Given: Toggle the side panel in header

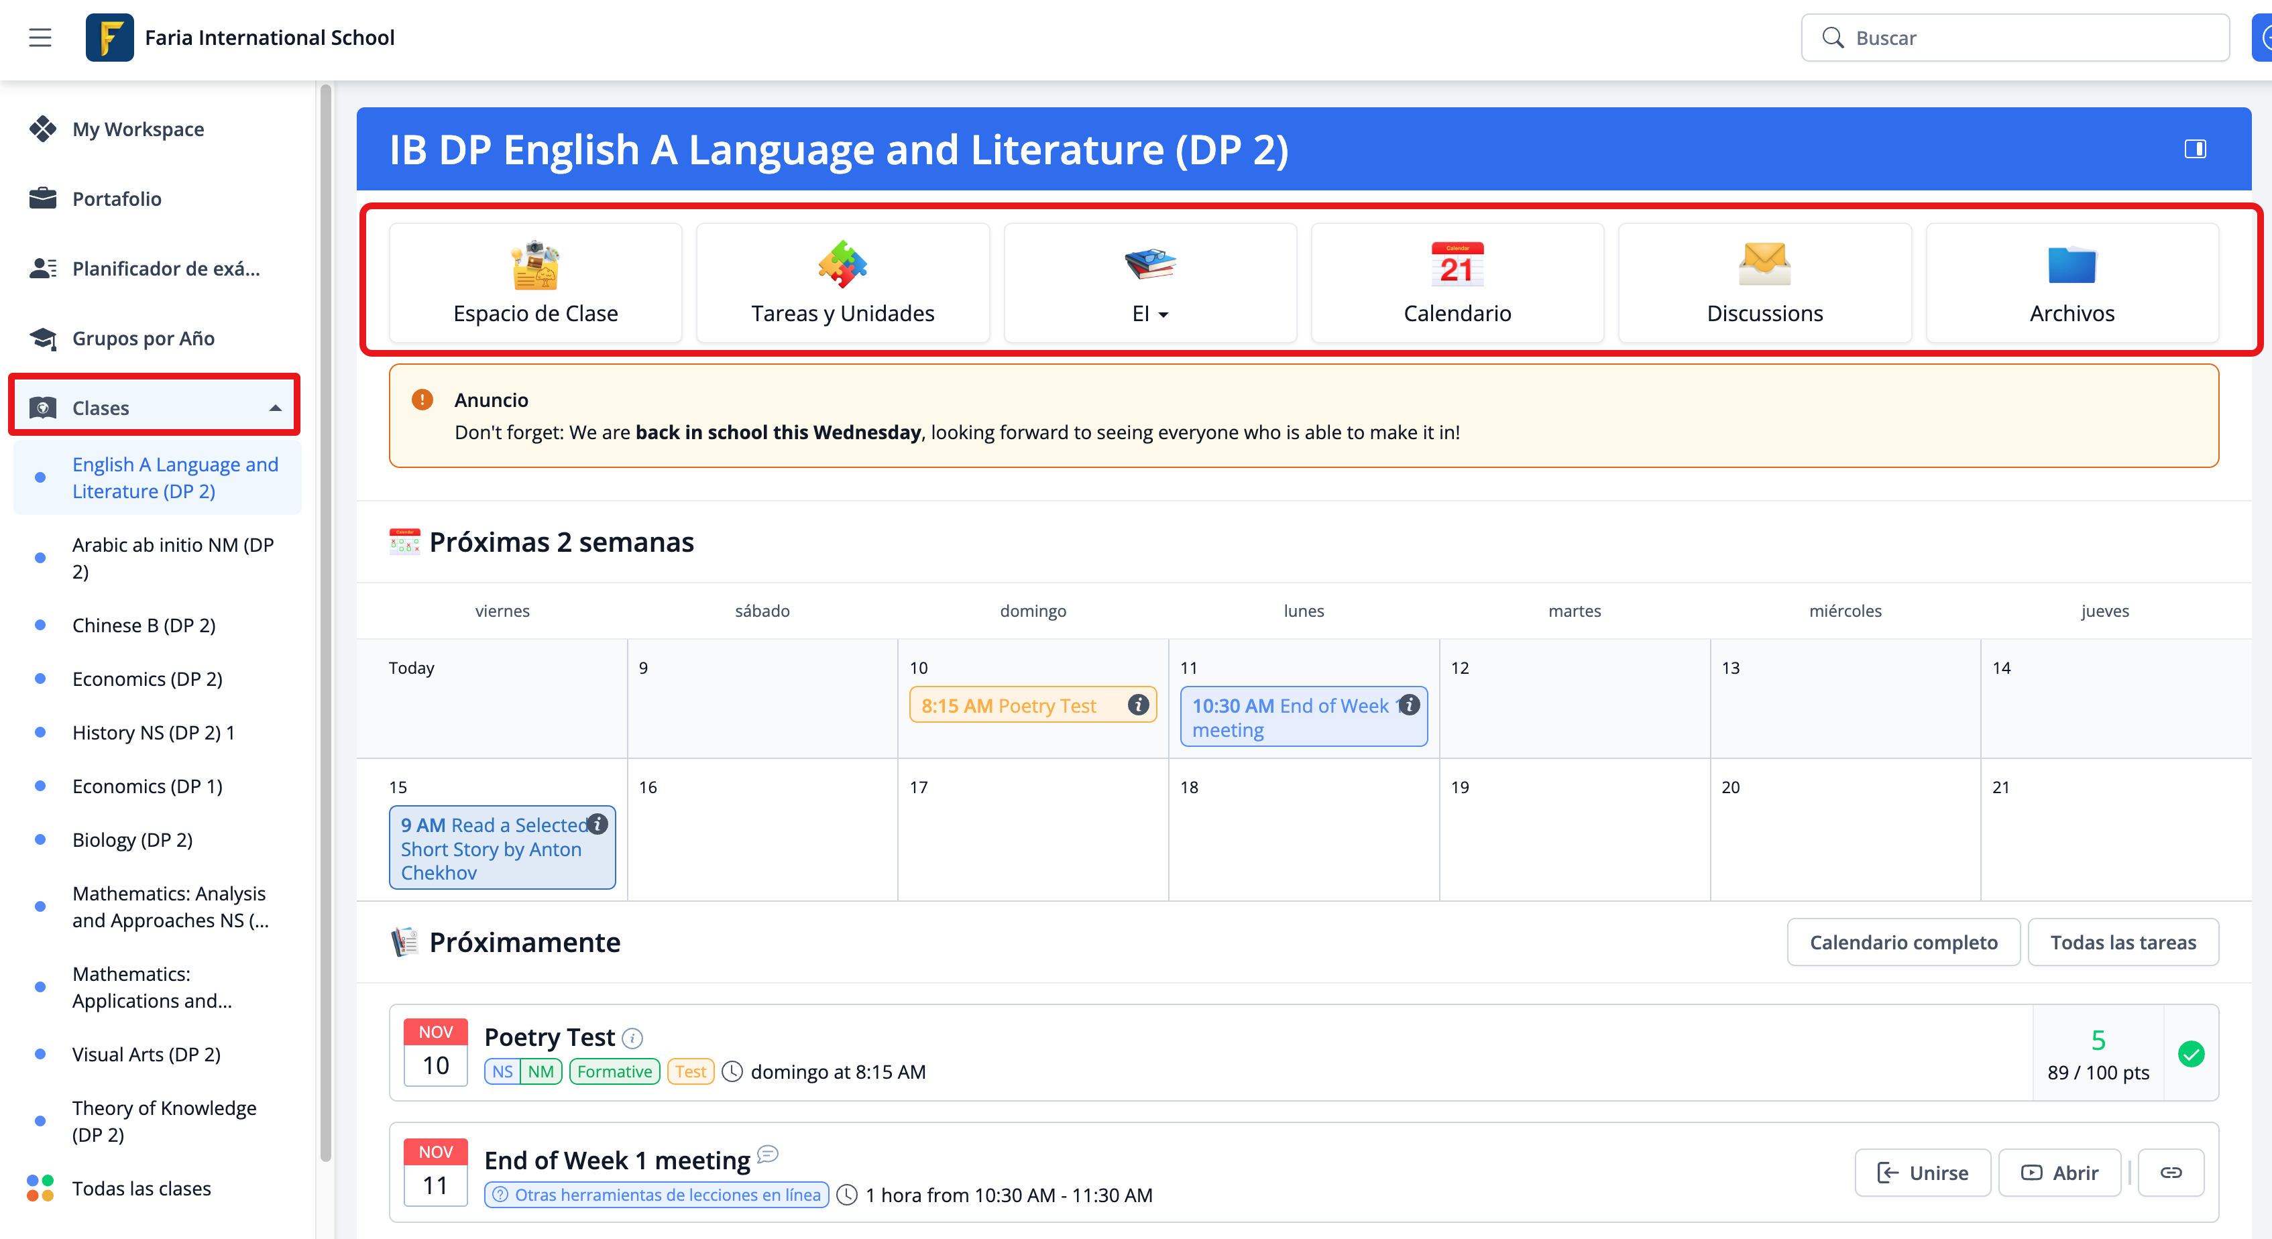Looking at the screenshot, I should click(2196, 149).
